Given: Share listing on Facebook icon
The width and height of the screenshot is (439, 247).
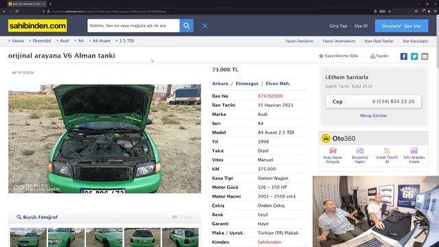Looking at the screenshot, I should tap(404, 56).
